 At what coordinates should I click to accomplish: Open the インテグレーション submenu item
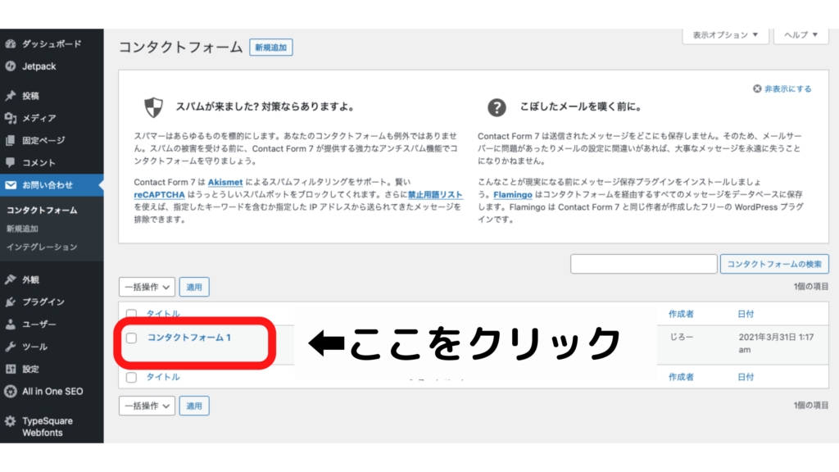pyautogui.click(x=42, y=247)
